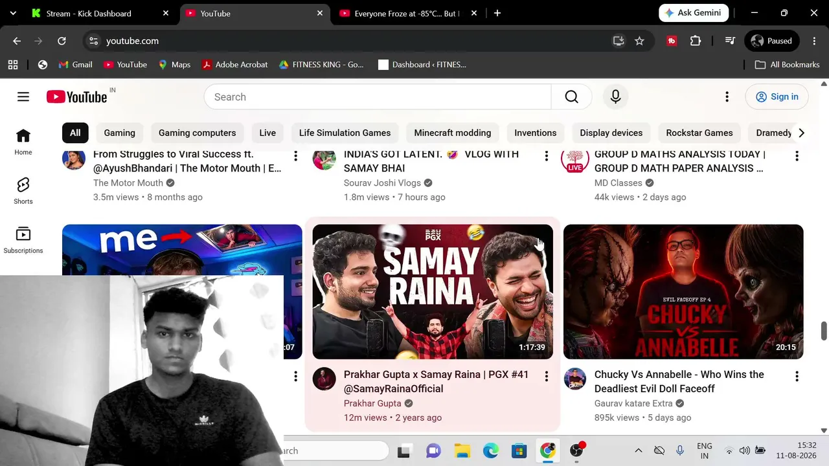Open Subscriptions from the sidebar
The height and width of the screenshot is (466, 829).
tap(23, 240)
